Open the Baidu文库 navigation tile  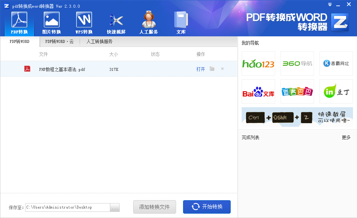(x=258, y=92)
